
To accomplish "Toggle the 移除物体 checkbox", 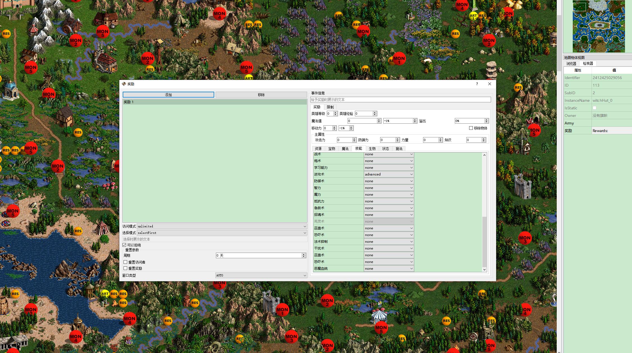I will click(471, 128).
